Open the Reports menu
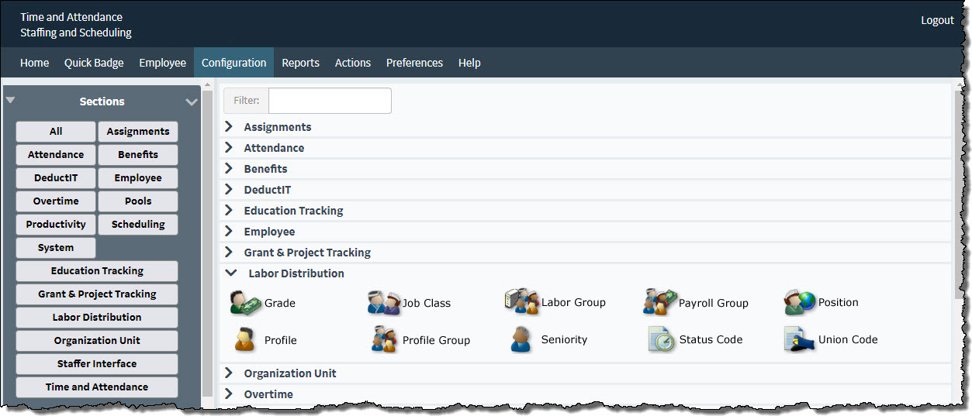This screenshot has height=416, width=972. pos(300,63)
